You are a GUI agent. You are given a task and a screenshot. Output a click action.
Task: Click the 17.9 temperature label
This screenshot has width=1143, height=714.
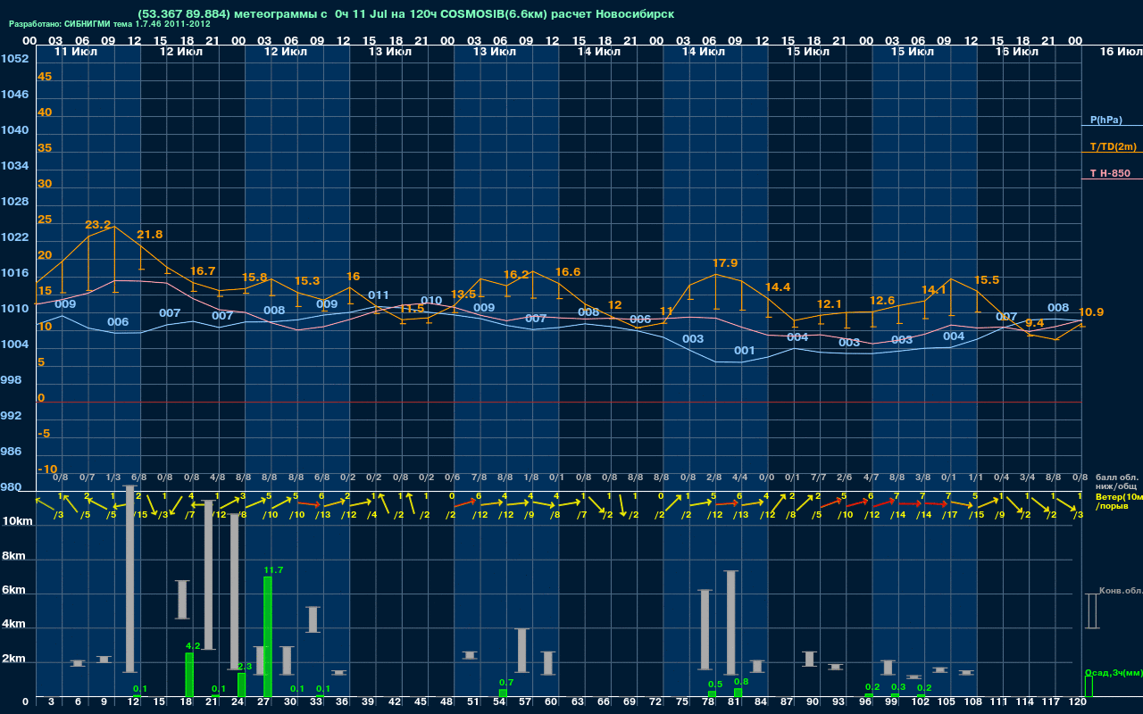tap(725, 262)
